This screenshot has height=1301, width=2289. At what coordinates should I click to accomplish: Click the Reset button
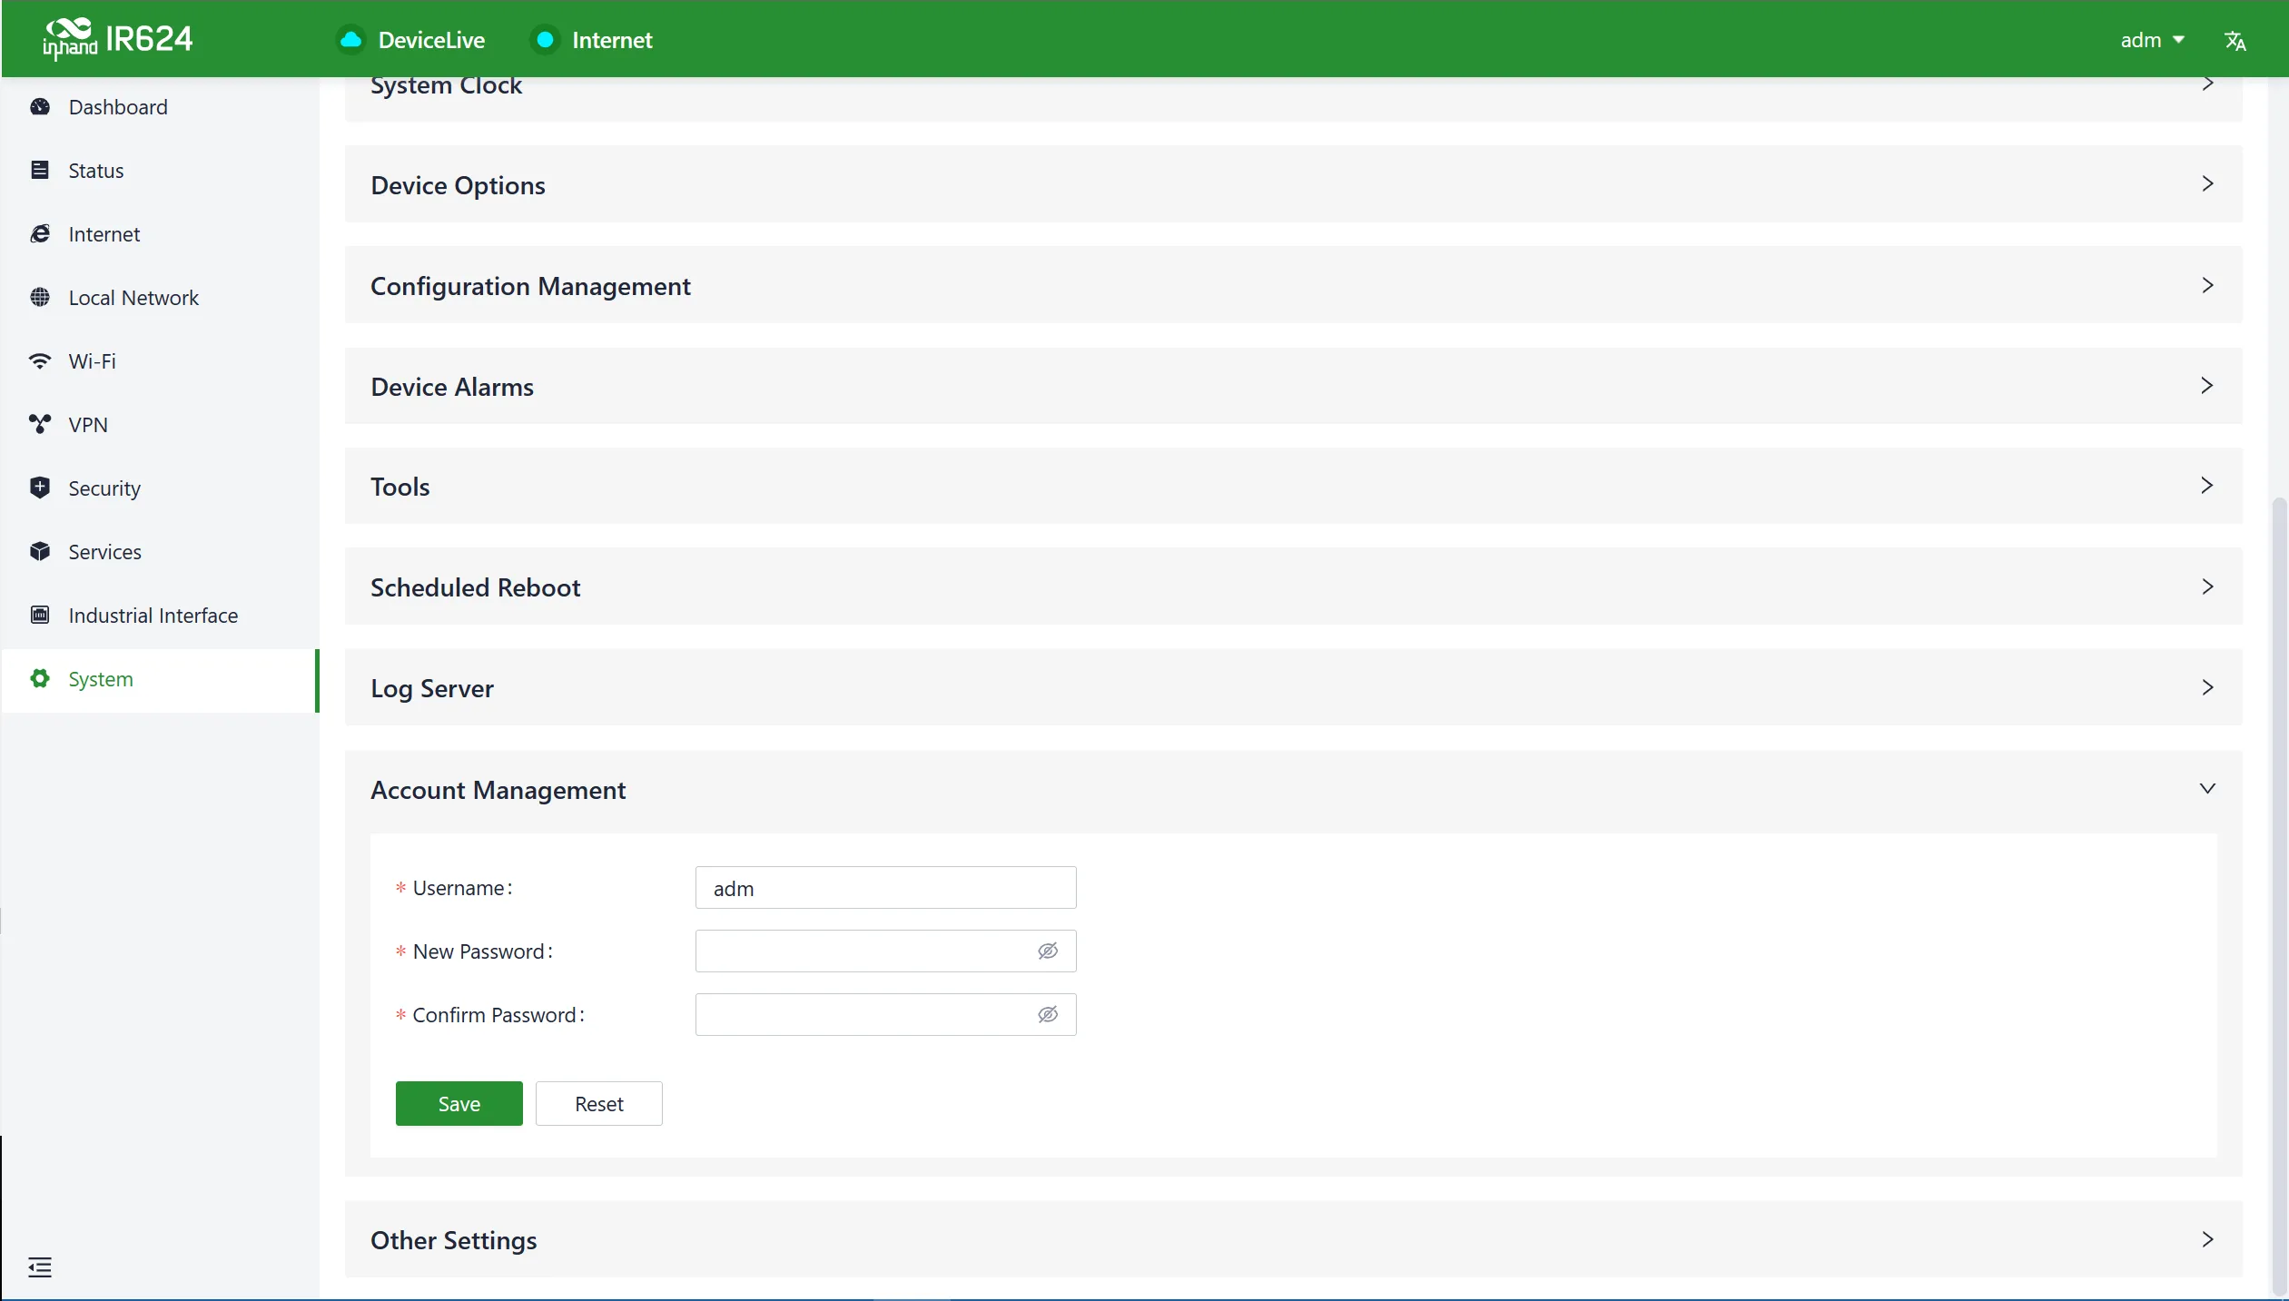click(598, 1103)
